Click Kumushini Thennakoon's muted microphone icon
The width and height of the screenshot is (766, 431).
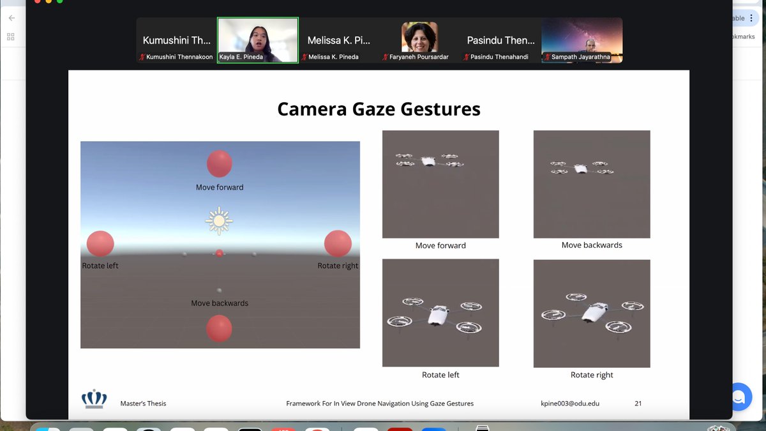point(143,57)
